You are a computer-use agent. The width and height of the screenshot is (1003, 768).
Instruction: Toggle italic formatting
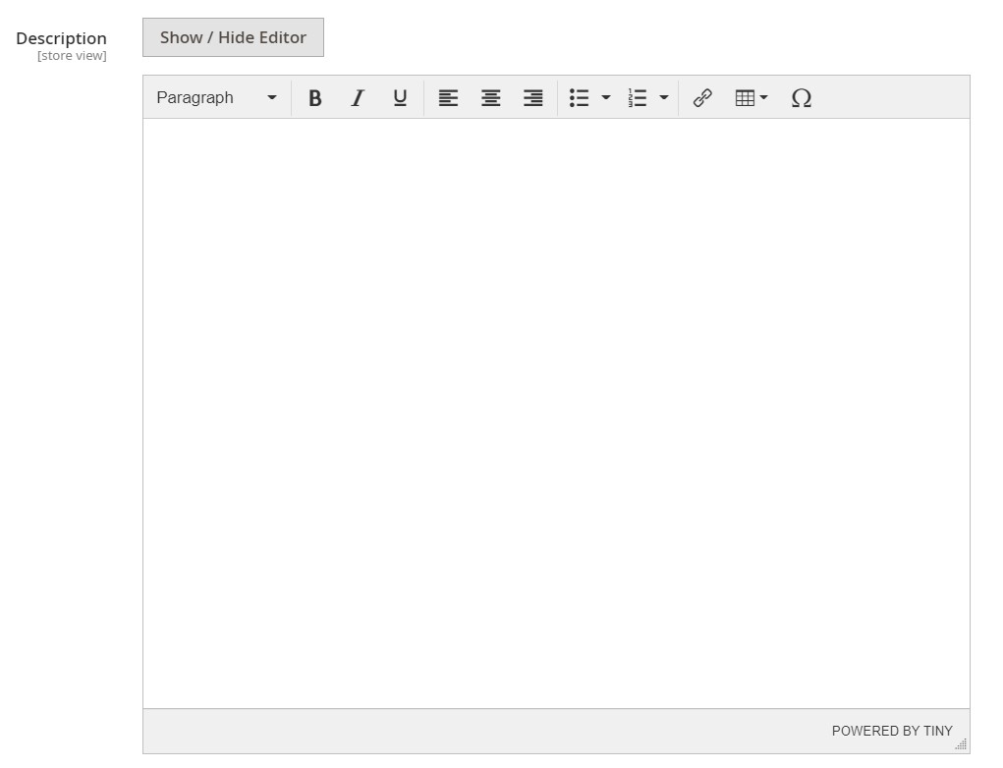pos(358,98)
